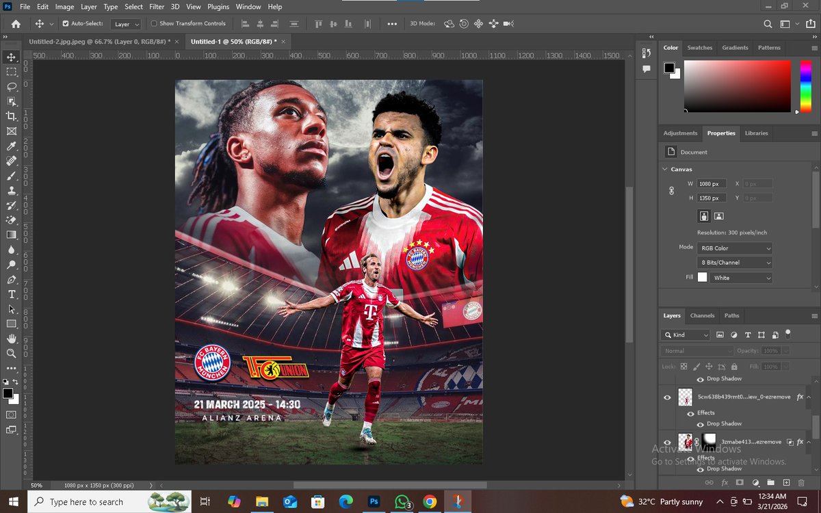Select the Spot Healing Brush tool
This screenshot has width=821, height=513.
point(12,161)
